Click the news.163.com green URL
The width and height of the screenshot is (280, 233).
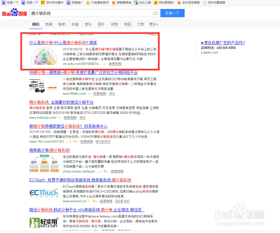pyautogui.click(x=48, y=141)
